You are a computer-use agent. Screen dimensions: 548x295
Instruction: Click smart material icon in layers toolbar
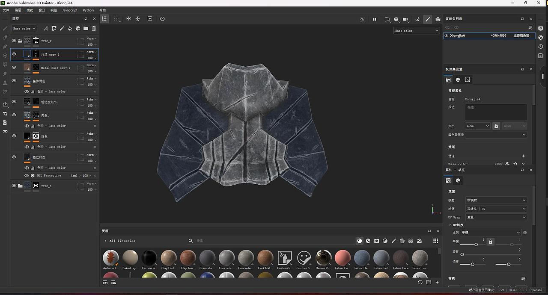tap(78, 29)
